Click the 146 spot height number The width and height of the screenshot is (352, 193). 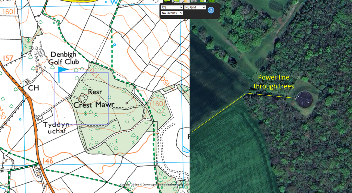pos(48,161)
